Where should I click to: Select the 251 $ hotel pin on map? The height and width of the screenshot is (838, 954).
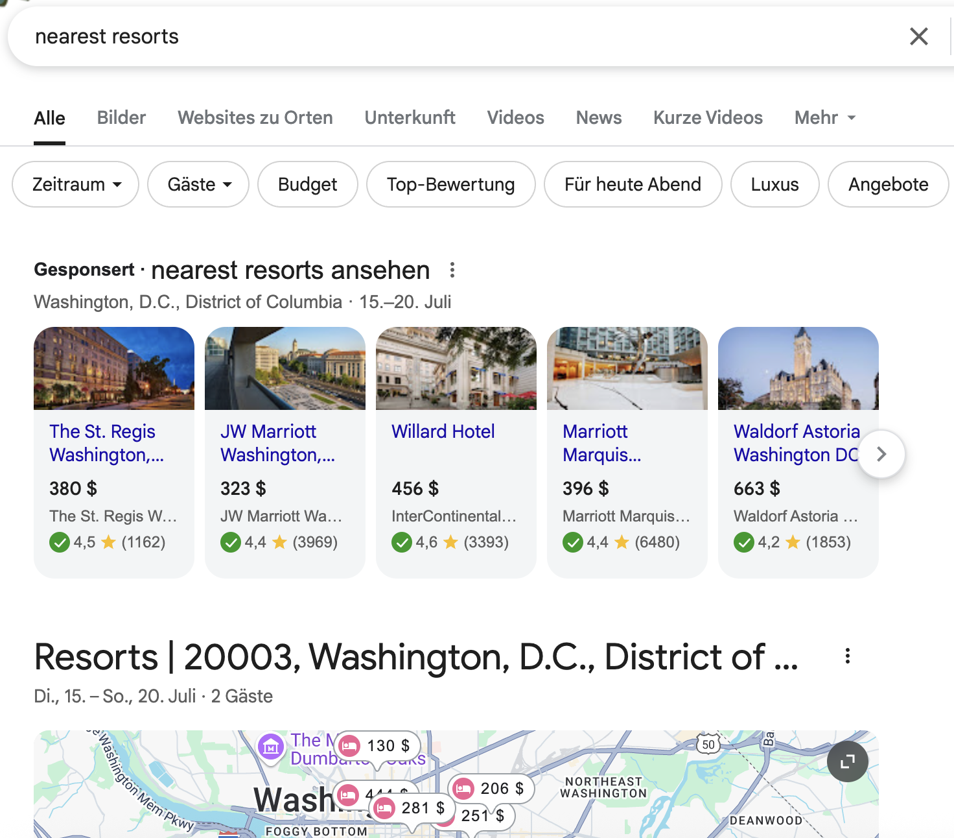click(x=482, y=816)
